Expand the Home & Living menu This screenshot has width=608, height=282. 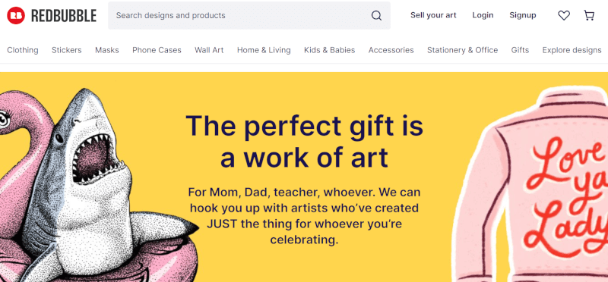pos(264,50)
